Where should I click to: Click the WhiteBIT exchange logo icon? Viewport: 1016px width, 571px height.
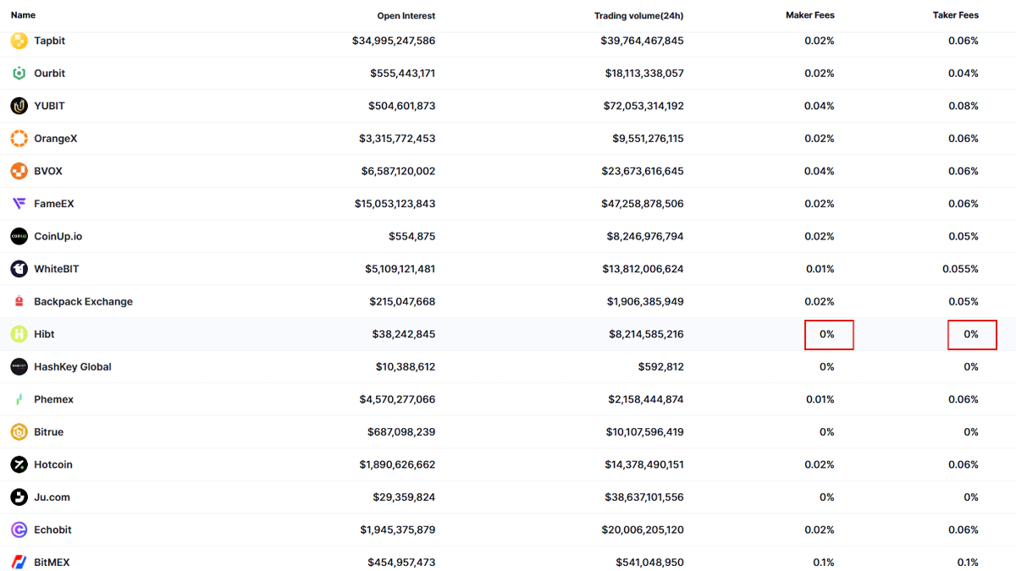point(19,269)
